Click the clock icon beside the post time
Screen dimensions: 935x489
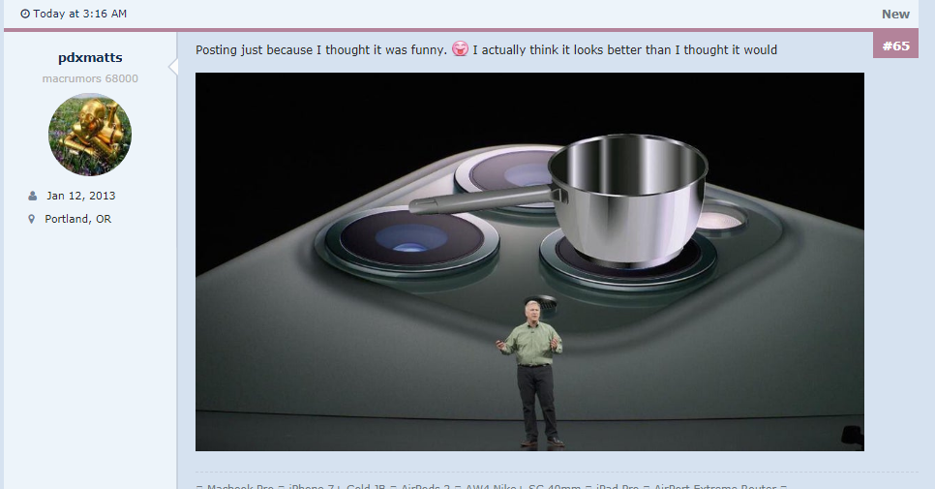pyautogui.click(x=25, y=14)
